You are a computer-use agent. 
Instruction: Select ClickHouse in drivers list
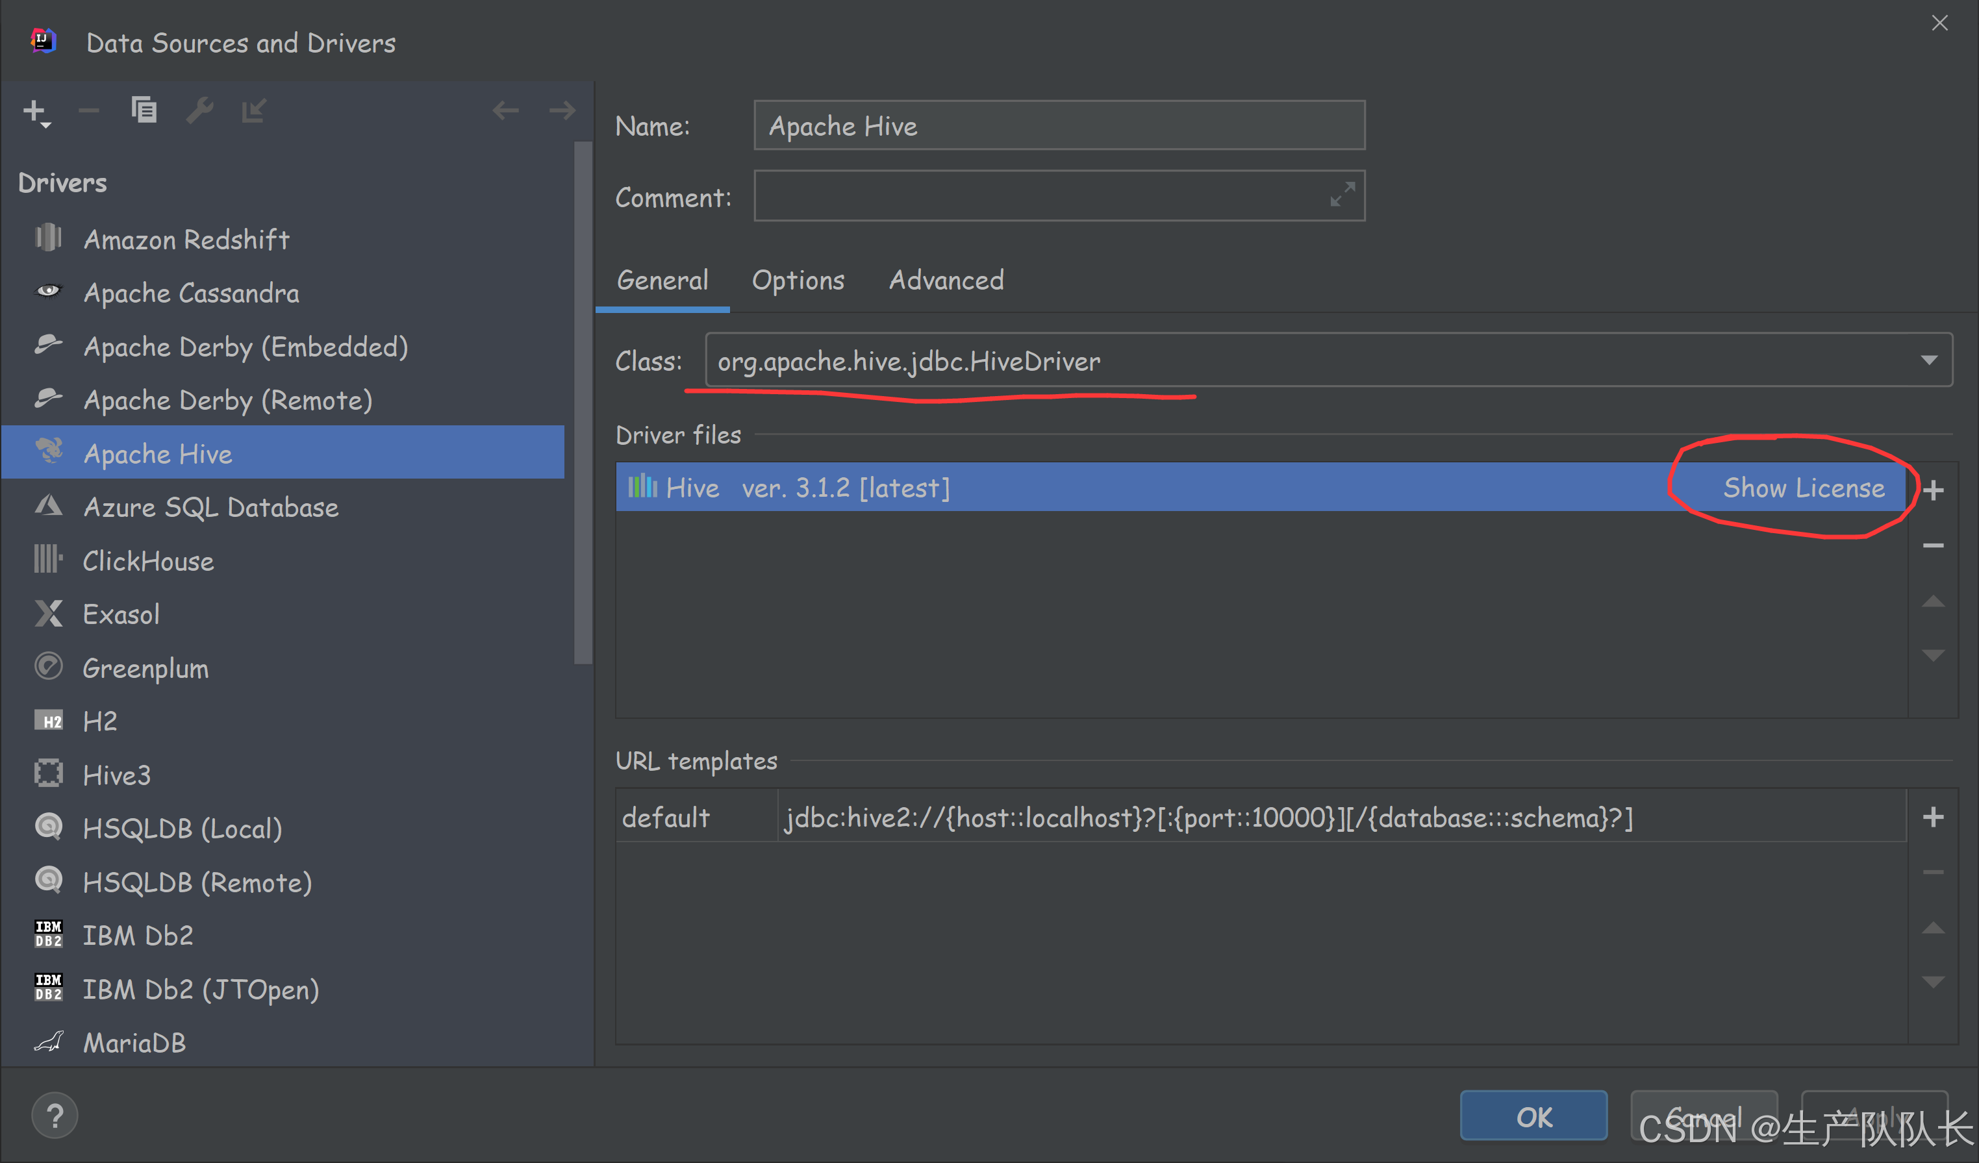point(283,560)
